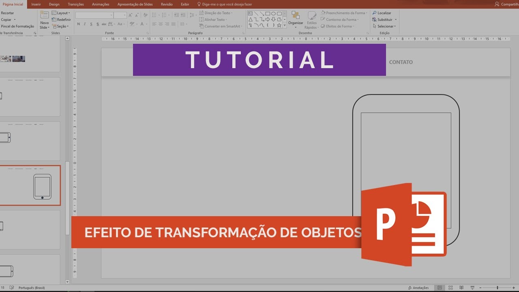Open the Animações tab
Screen dimensions: 519x292
point(101,4)
